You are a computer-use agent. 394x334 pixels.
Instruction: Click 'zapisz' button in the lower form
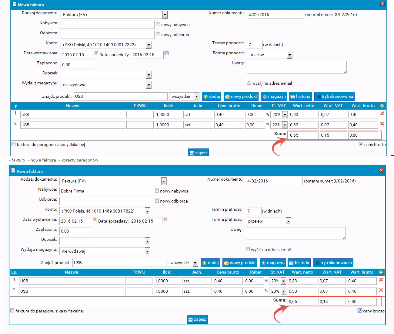pyautogui.click(x=197, y=319)
